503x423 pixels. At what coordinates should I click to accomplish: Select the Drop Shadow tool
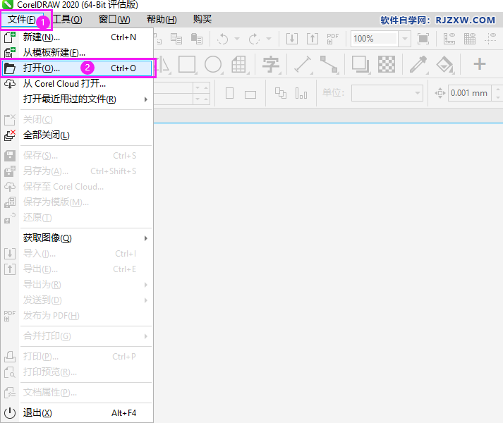(x=360, y=64)
